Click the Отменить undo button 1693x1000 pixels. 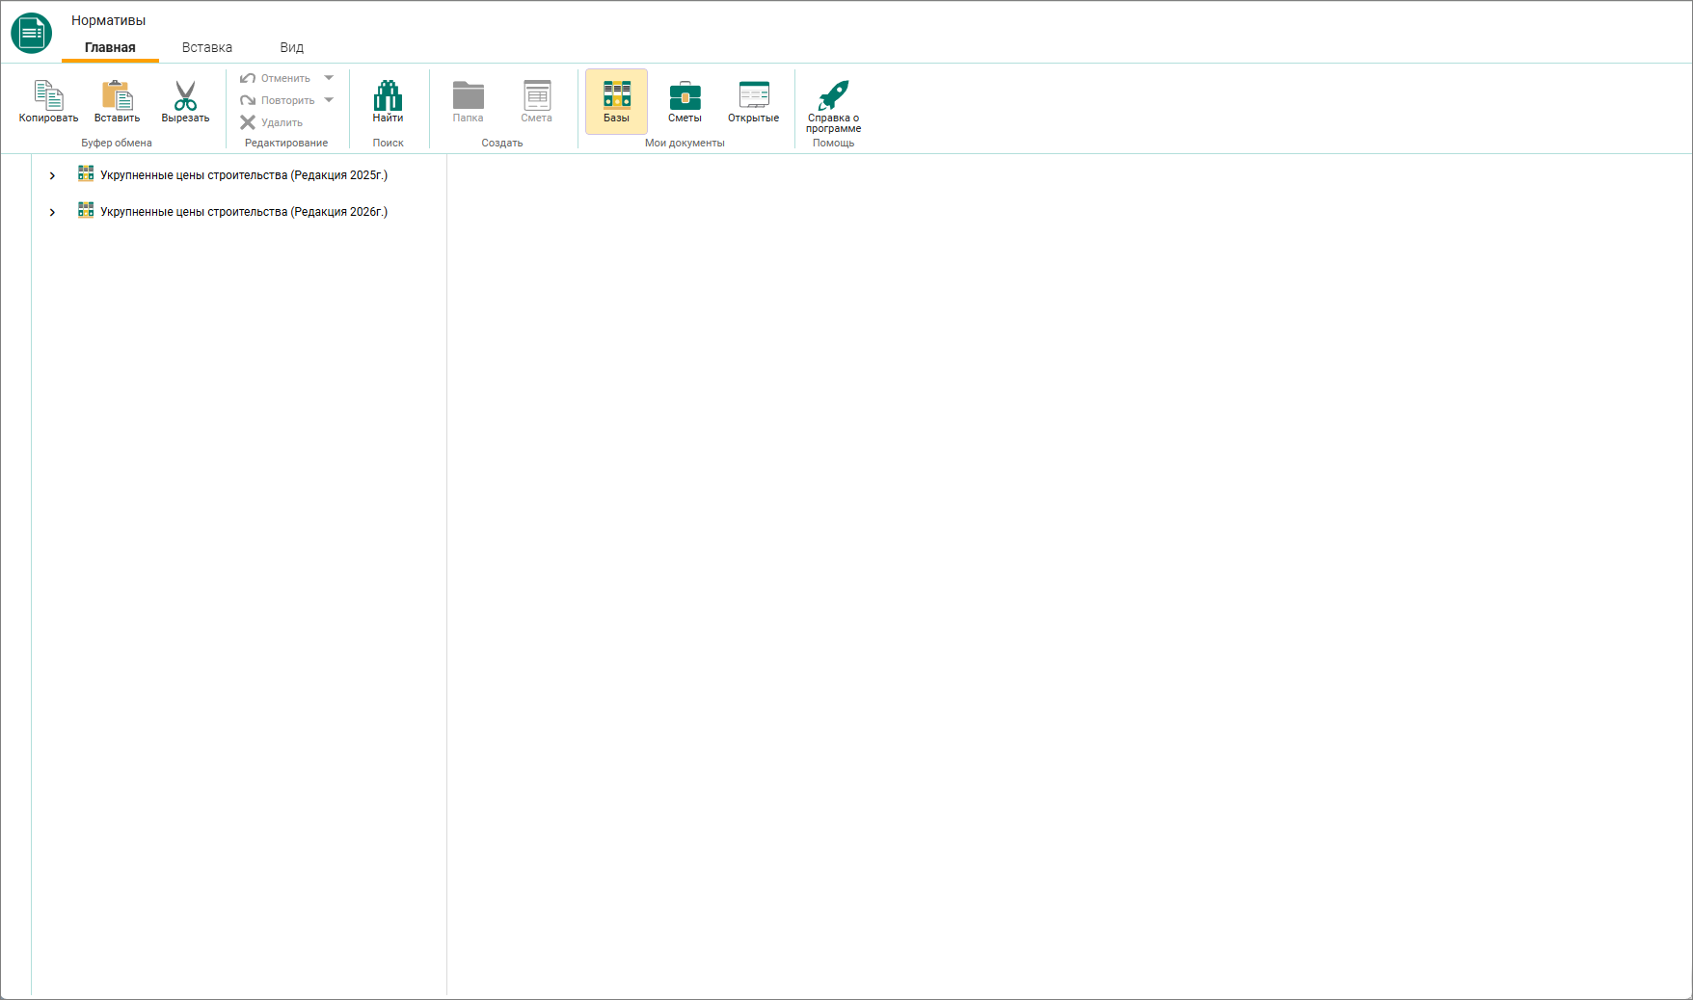276,78
